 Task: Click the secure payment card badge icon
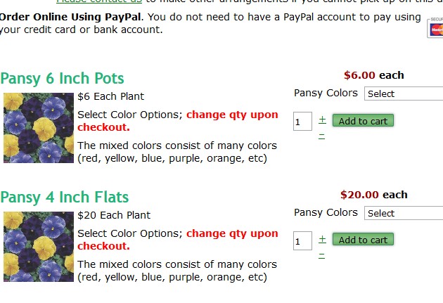[435, 27]
